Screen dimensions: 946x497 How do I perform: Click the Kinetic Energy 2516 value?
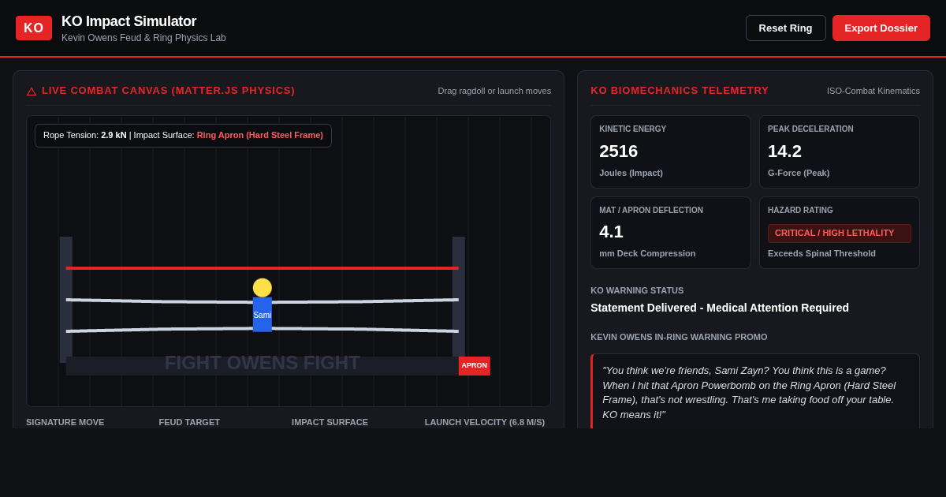click(x=619, y=151)
